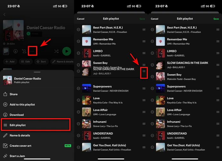Tap the grabber handle atop the bottom sheet
Viewport: 222px width, 161px height.
(37, 72)
